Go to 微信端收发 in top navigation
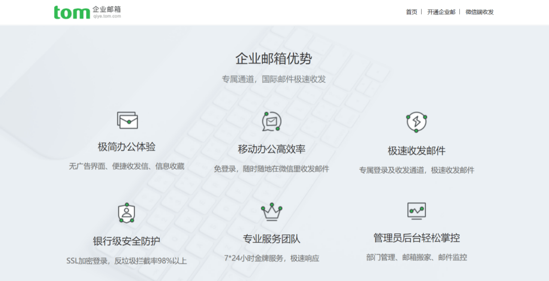Screen dimensions: 549x281 pos(480,12)
